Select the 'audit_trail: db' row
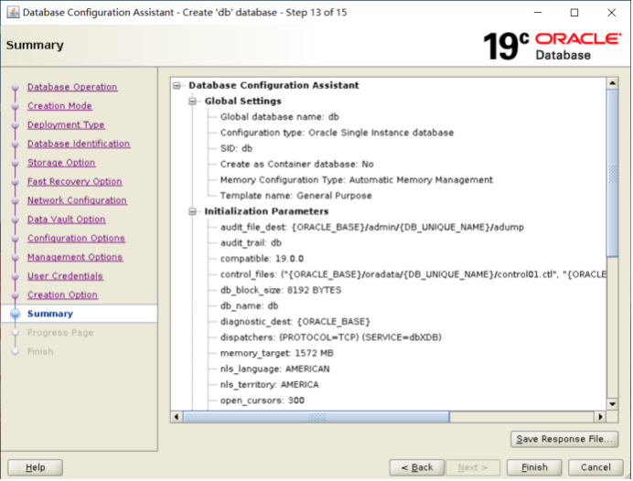Image resolution: width=633 pixels, height=481 pixels. tap(251, 243)
